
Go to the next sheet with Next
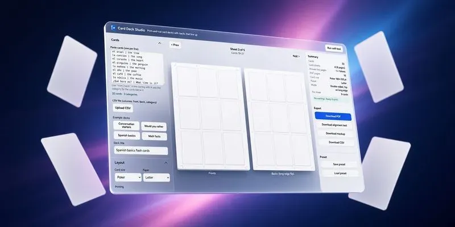click(x=296, y=56)
